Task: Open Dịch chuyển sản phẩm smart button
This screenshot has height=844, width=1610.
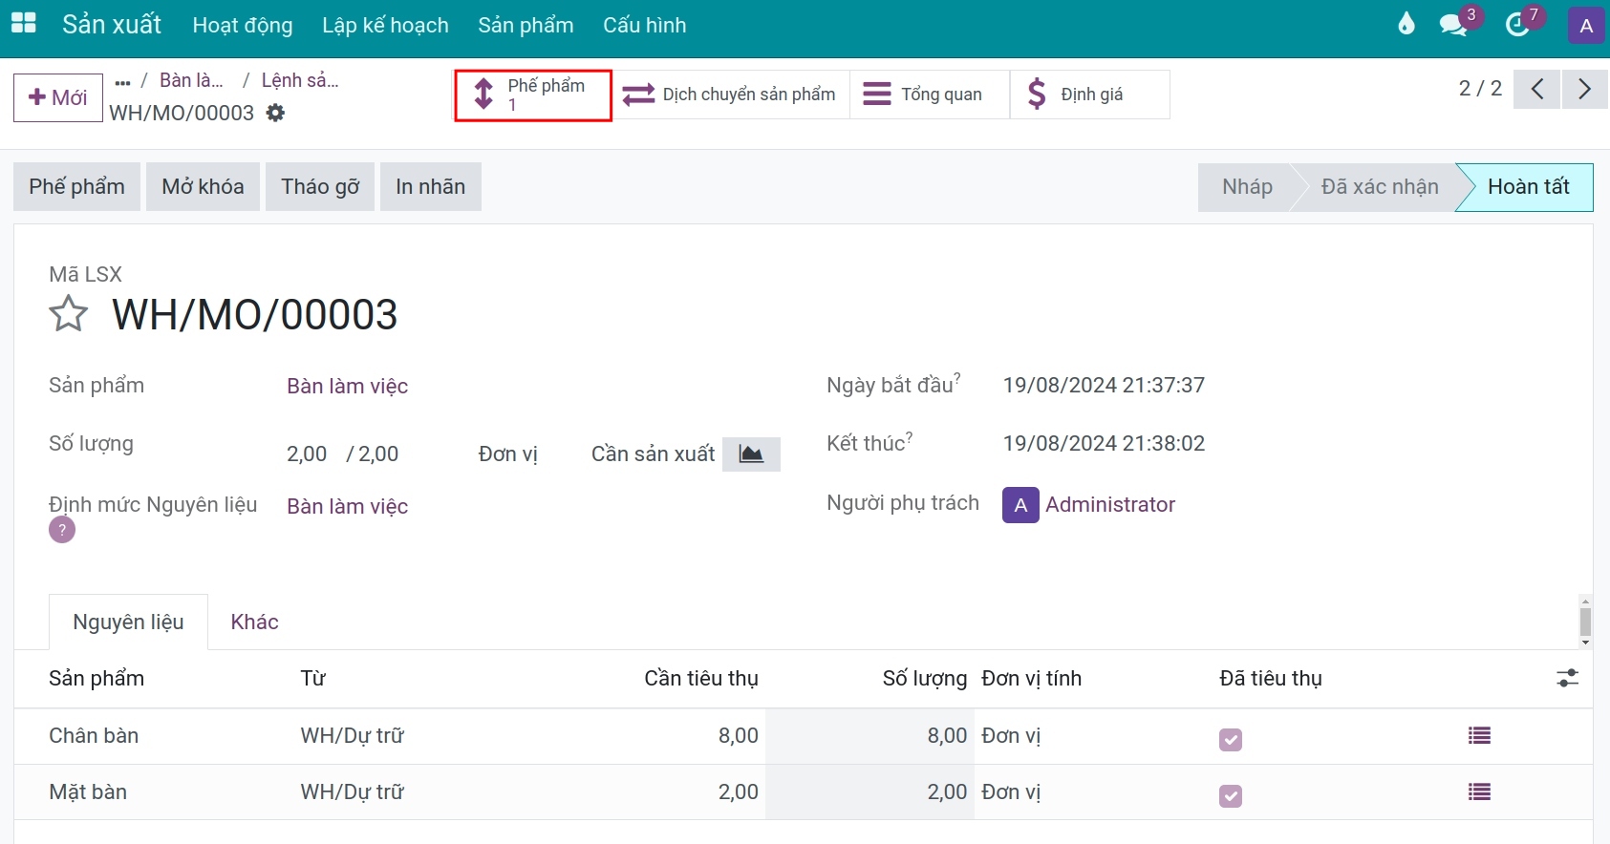Action: point(731,95)
